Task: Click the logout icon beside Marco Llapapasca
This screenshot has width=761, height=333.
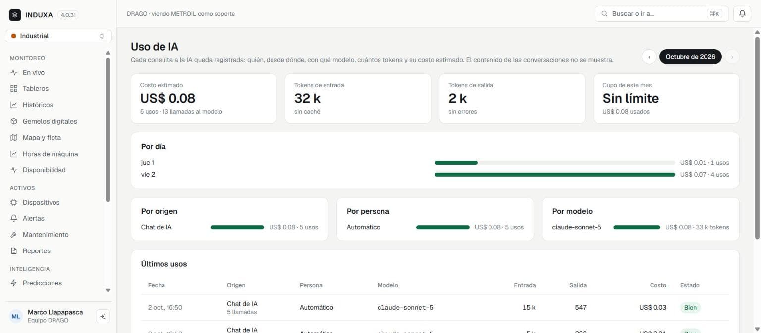Action: pos(103,316)
